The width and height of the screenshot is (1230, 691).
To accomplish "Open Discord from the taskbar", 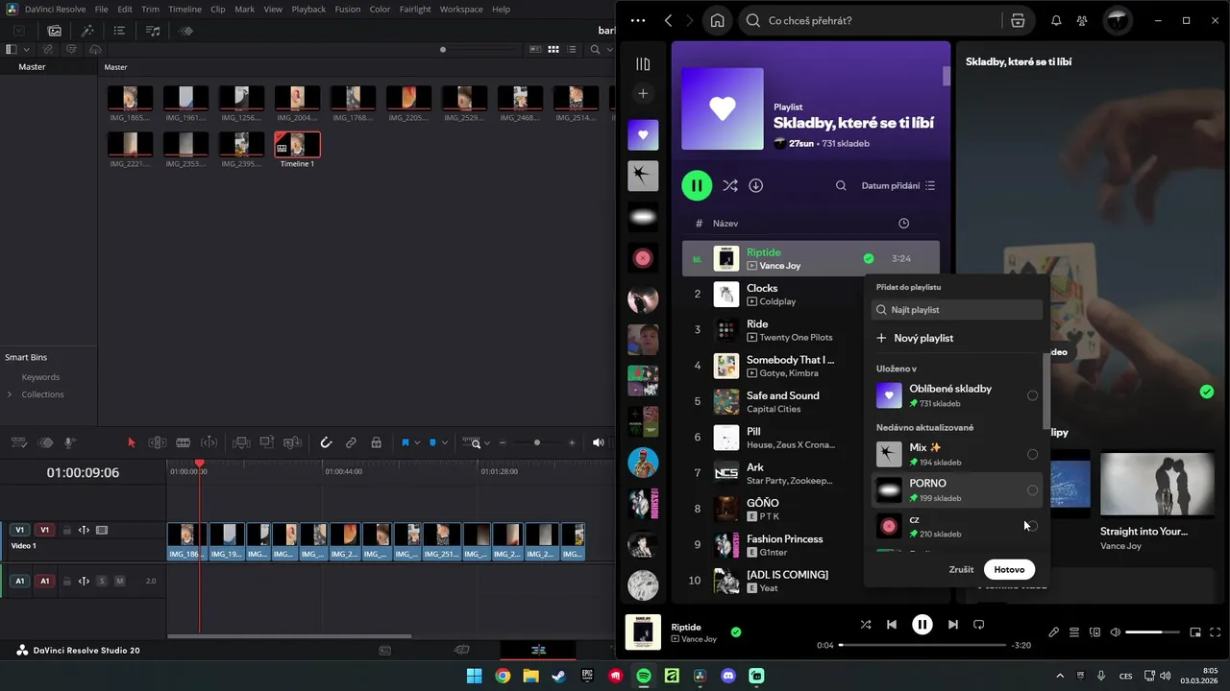I will tap(727, 676).
